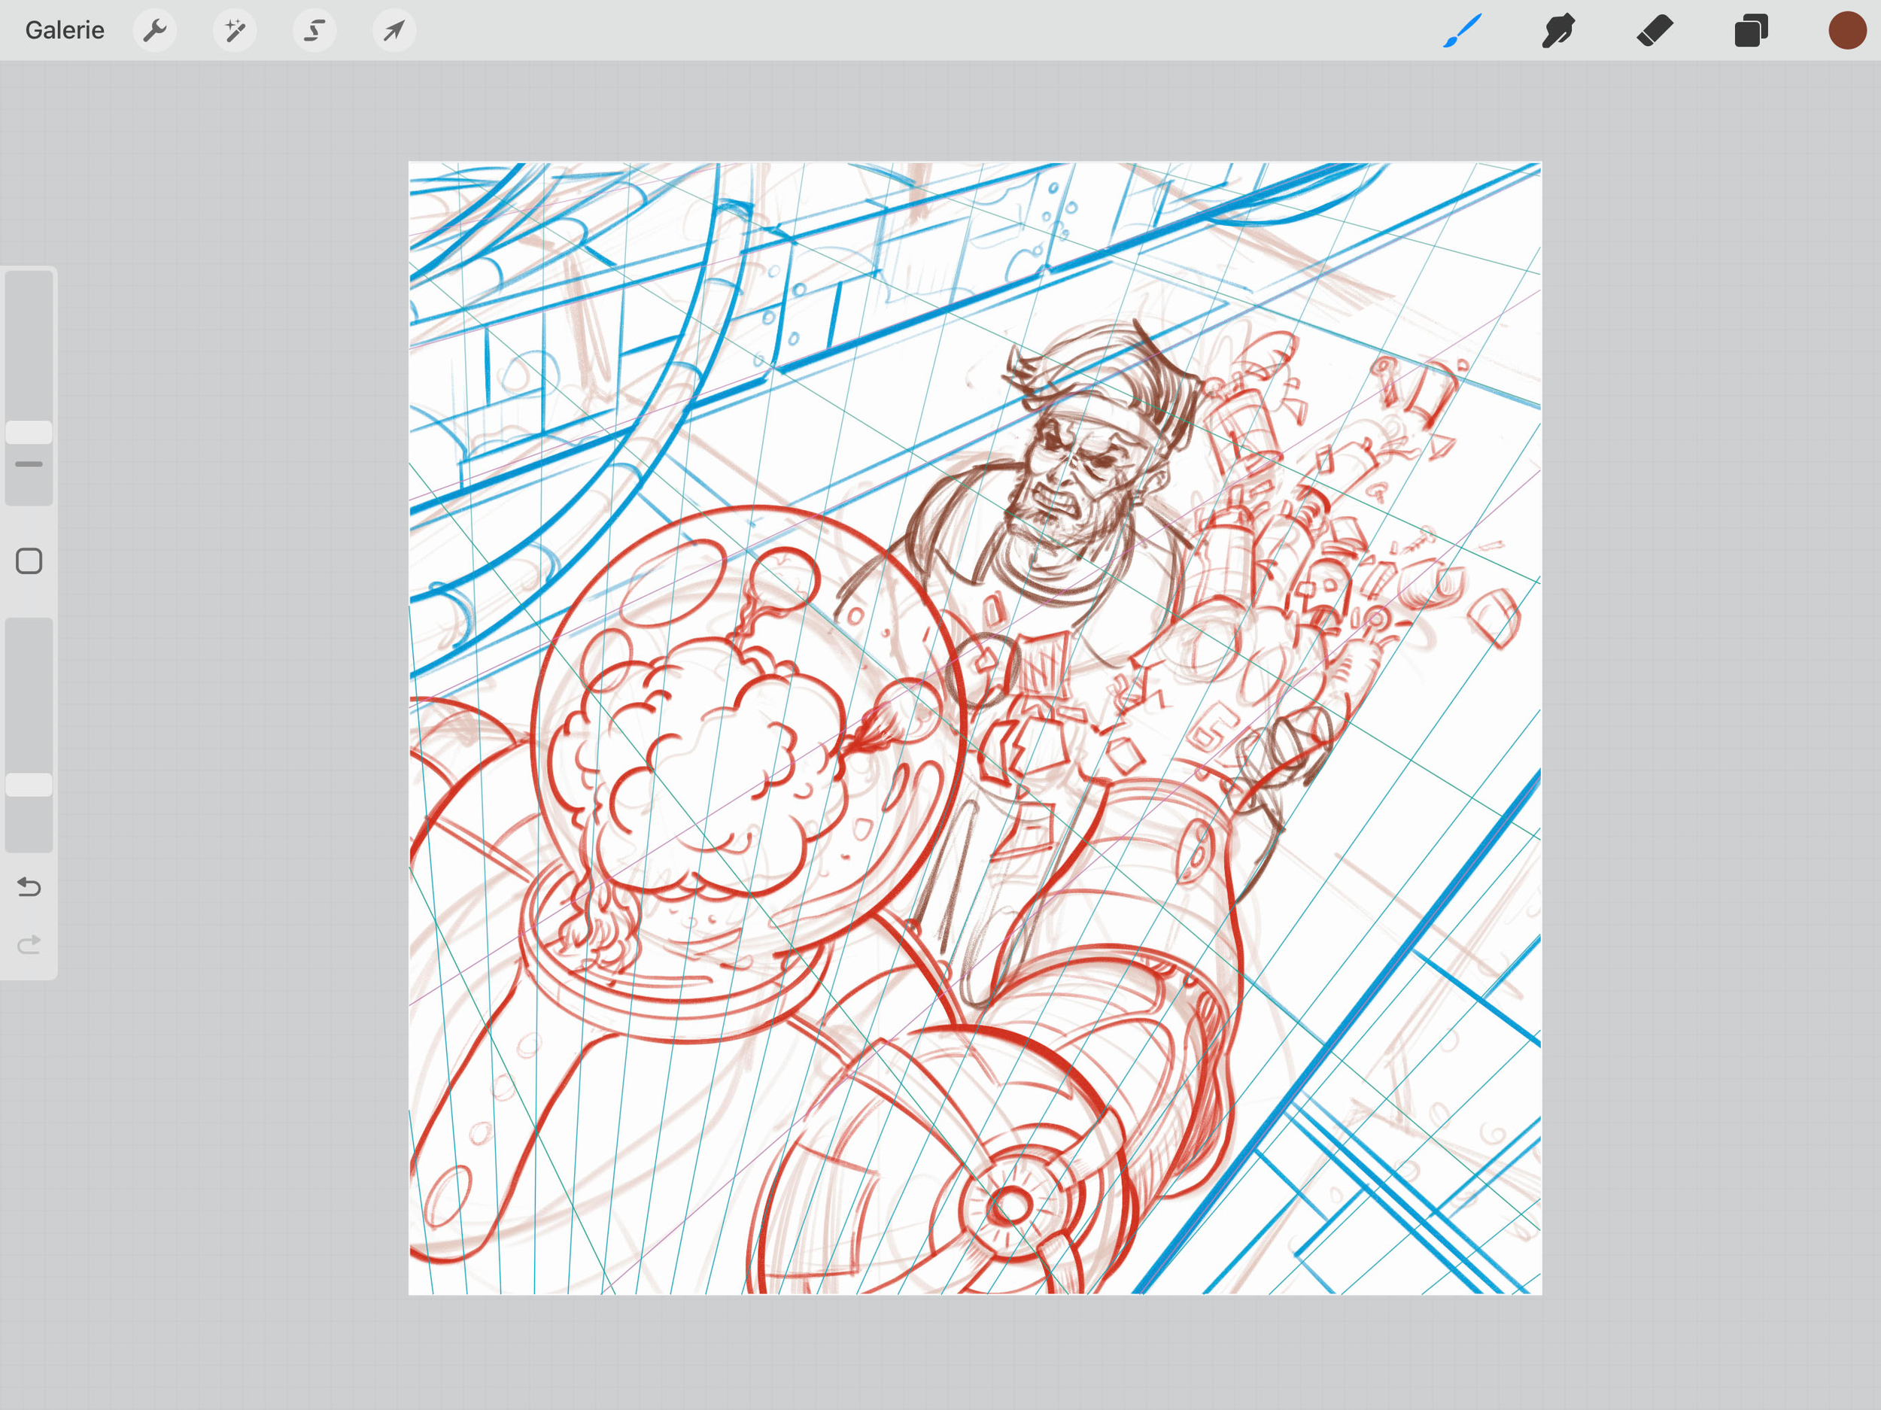This screenshot has height=1410, width=1881.
Task: Activate the Selection S-shaped tool
Action: coord(314,31)
